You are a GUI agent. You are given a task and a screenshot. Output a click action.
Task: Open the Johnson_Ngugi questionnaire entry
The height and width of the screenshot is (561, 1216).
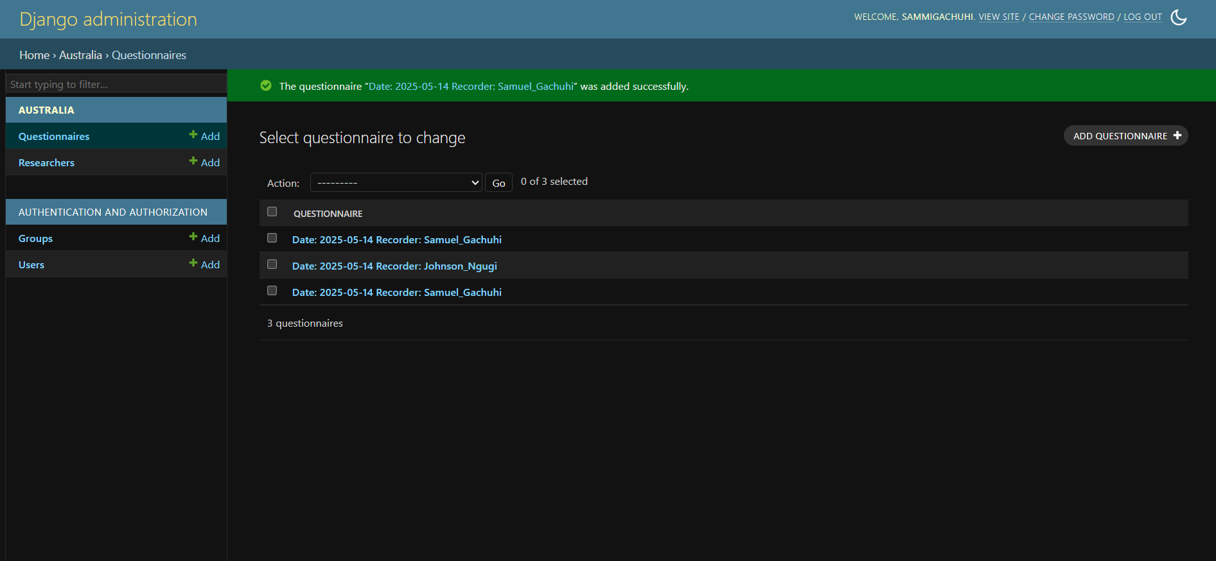point(394,266)
